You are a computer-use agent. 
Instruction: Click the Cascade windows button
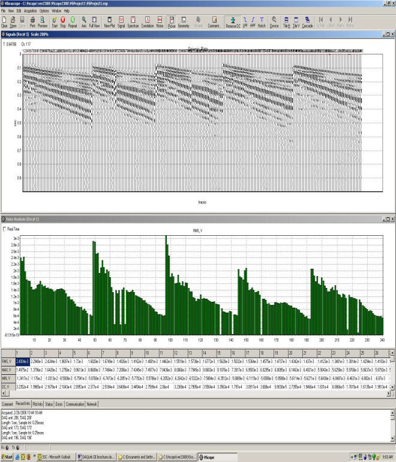point(307,22)
